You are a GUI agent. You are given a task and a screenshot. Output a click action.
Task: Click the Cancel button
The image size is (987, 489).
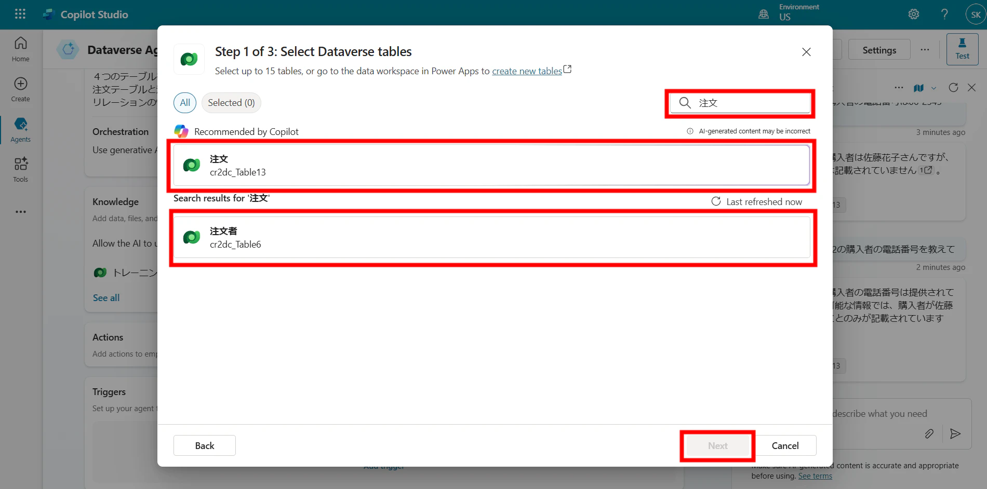pos(785,445)
